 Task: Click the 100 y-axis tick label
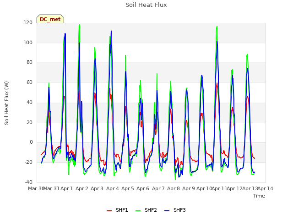[x=28, y=42]
